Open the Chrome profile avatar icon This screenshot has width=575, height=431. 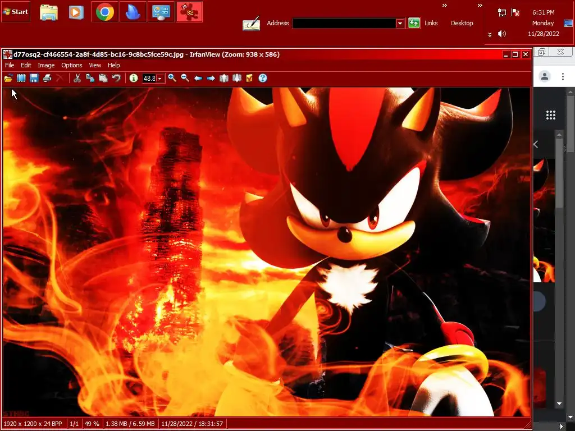tap(545, 76)
